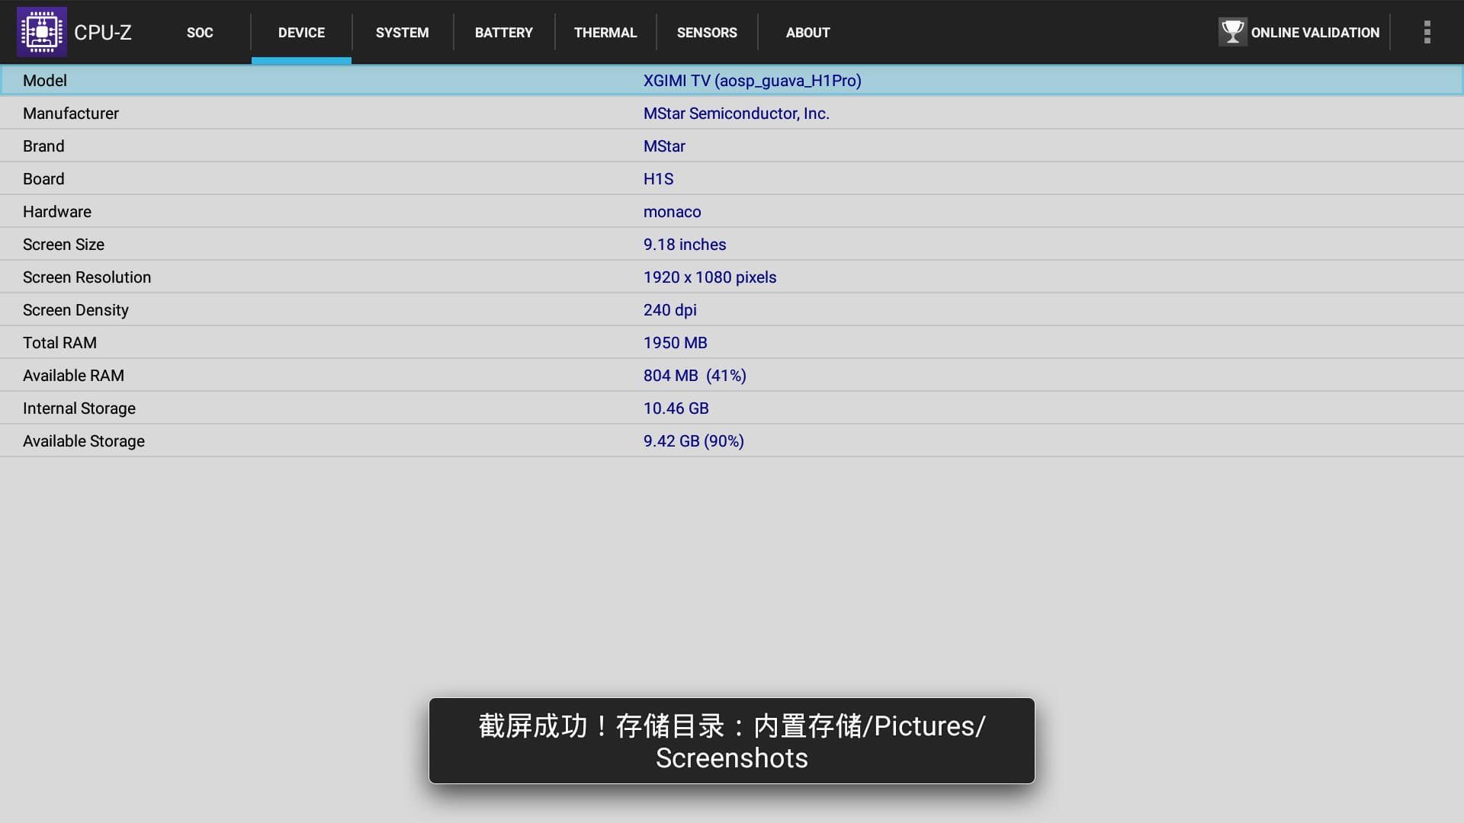Click the CPU-Z app title

(103, 33)
